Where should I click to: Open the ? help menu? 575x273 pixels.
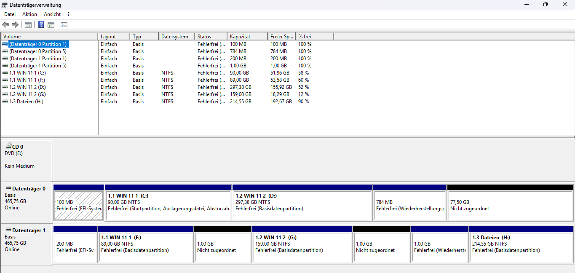[x=68, y=14]
